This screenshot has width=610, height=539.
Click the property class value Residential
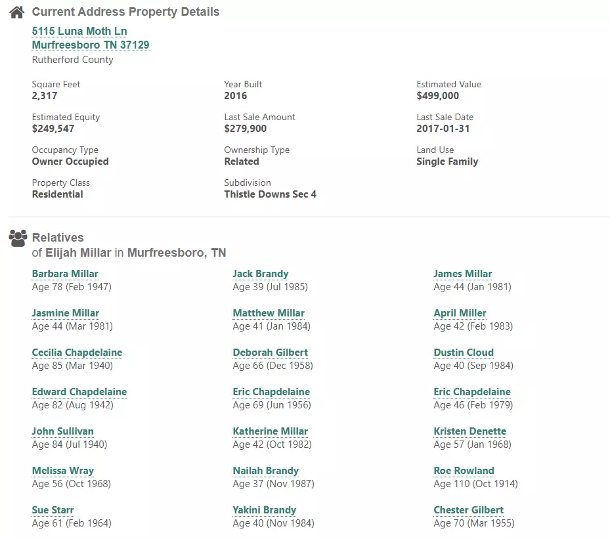coord(58,194)
